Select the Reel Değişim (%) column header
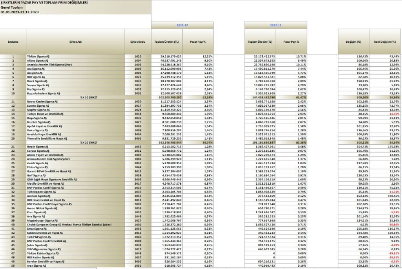This screenshot has height=269, width=402. point(385,42)
